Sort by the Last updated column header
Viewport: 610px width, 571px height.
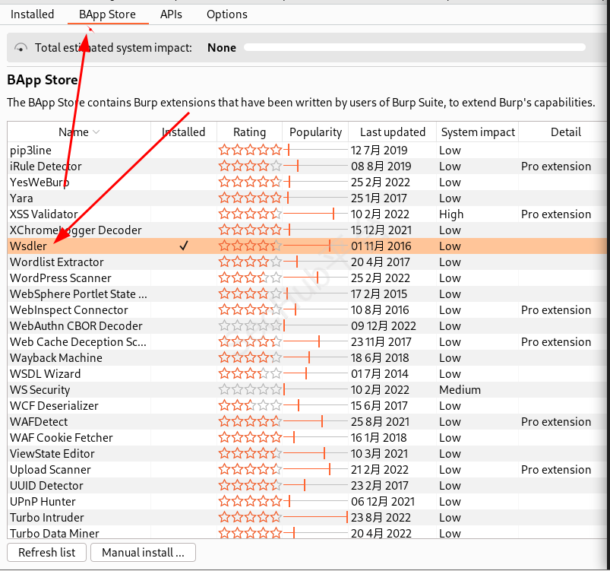click(392, 132)
